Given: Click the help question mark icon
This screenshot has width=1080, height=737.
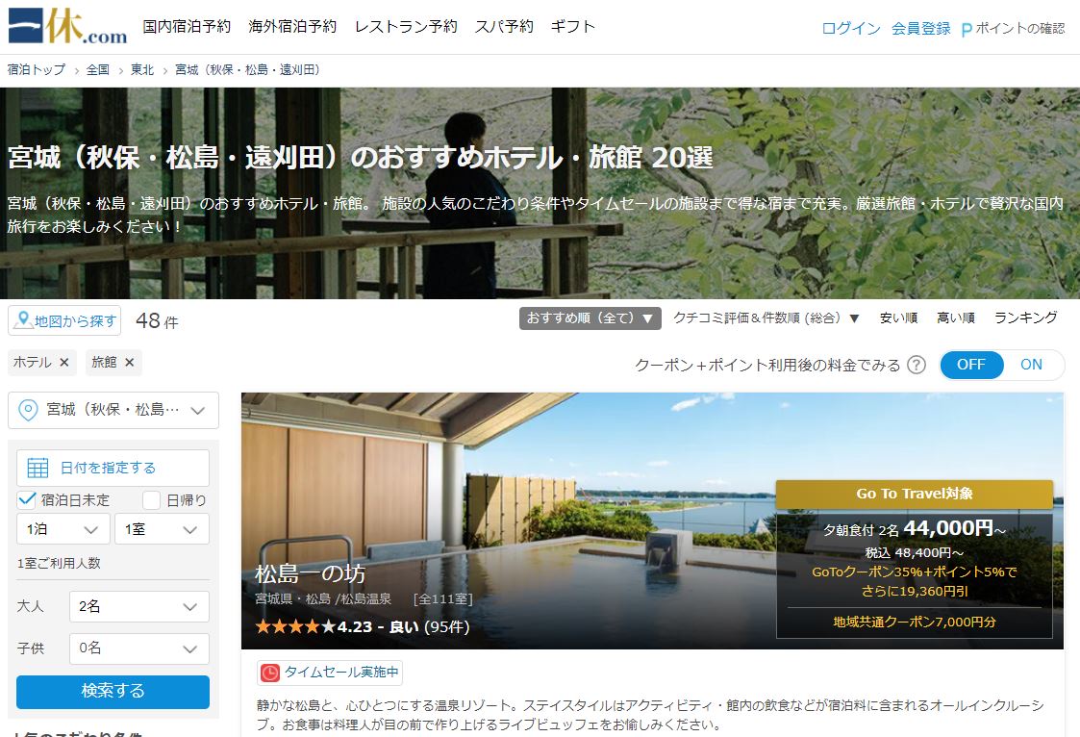Looking at the screenshot, I should [917, 366].
